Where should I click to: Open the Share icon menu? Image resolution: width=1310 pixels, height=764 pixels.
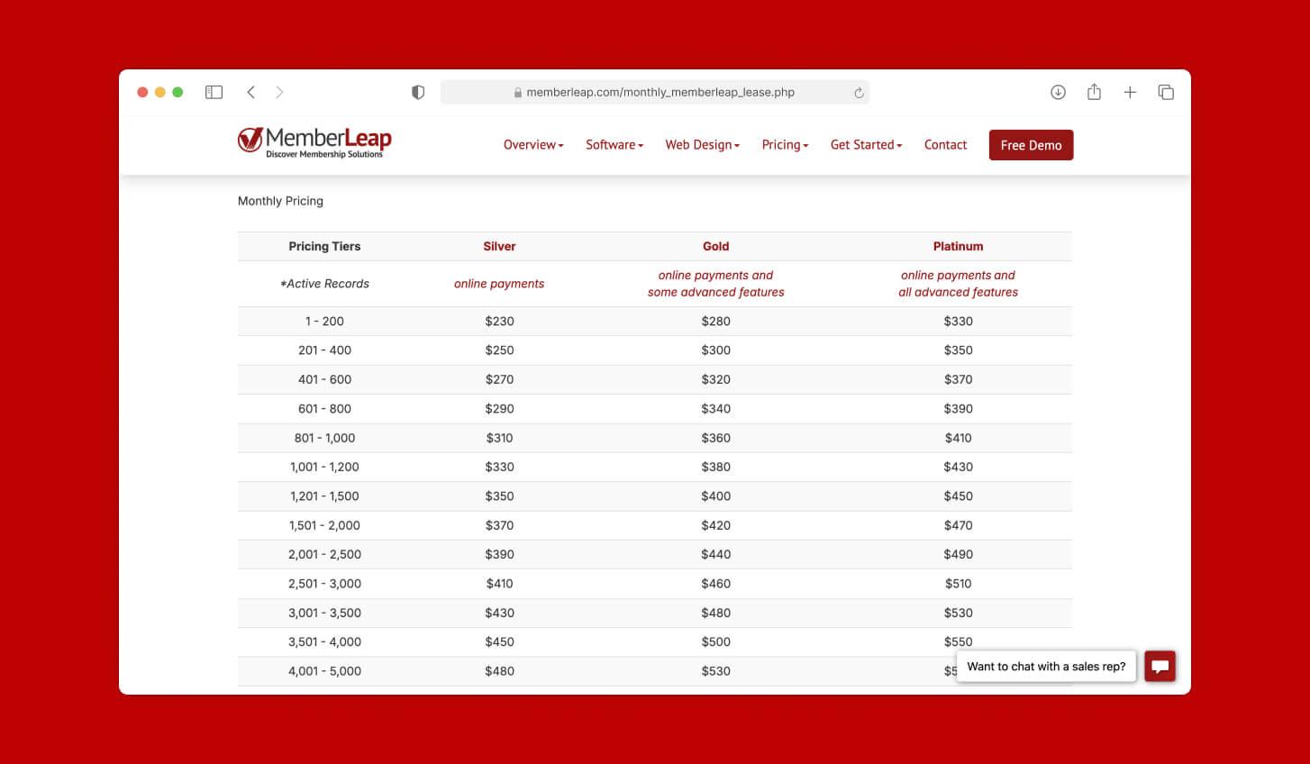pyautogui.click(x=1094, y=92)
